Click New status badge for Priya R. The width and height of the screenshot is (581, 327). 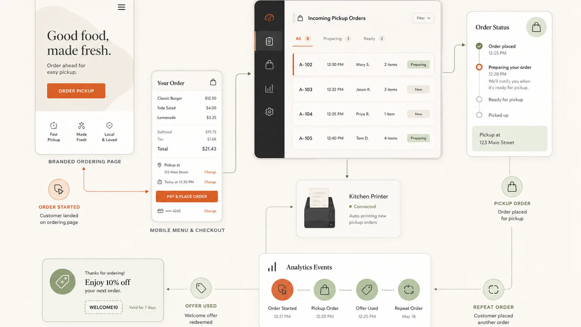click(x=418, y=114)
